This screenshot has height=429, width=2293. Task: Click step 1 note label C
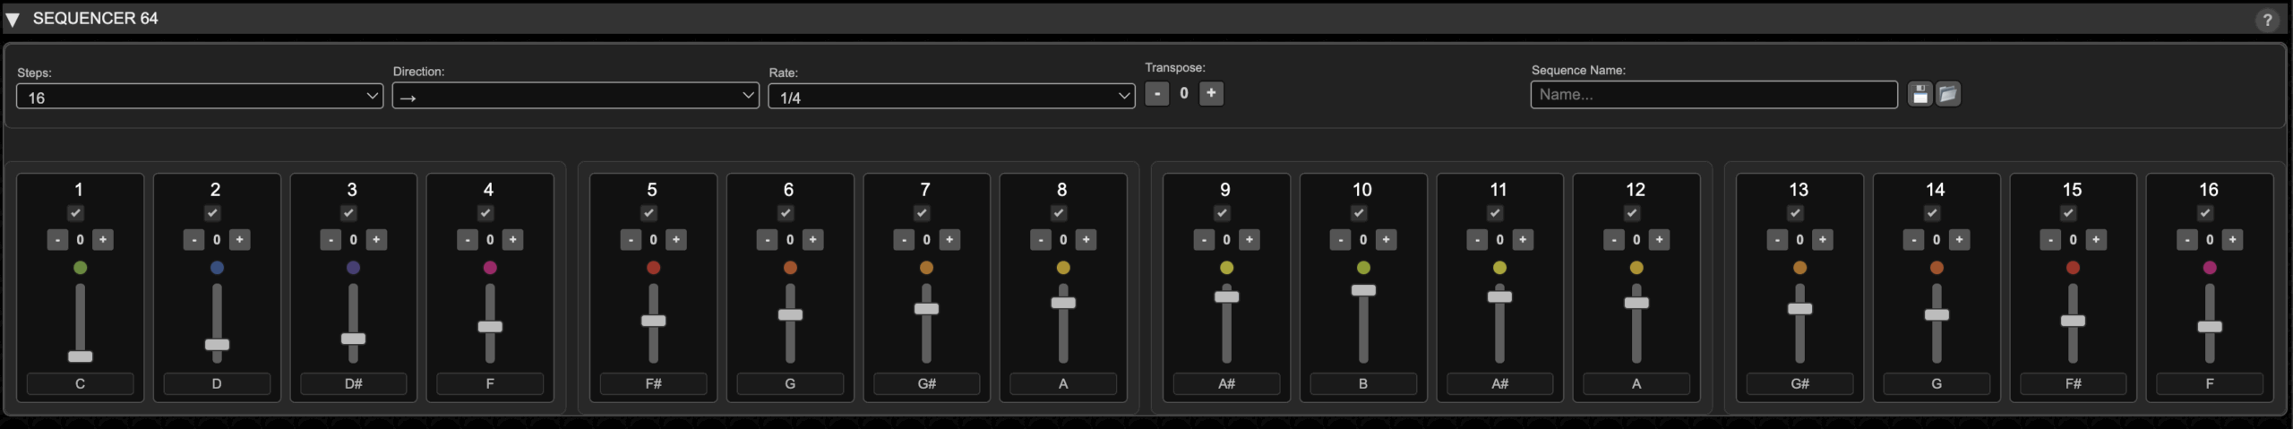tap(81, 384)
